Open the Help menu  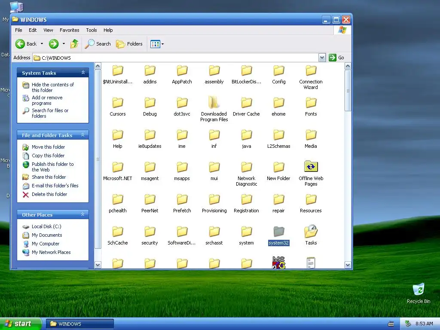[x=108, y=30]
